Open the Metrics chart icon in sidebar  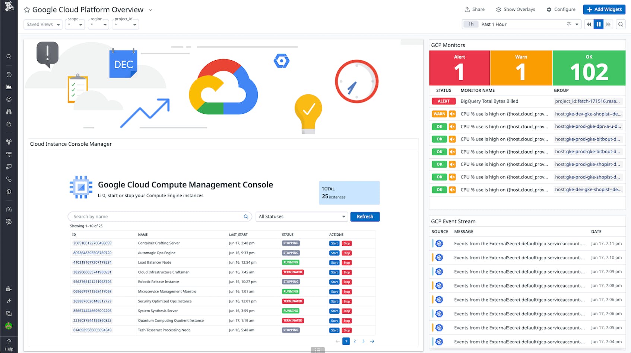[x=9, y=87]
